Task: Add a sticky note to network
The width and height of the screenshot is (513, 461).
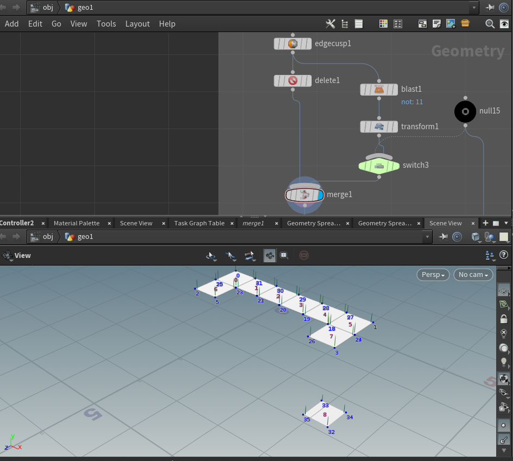Action: [x=436, y=24]
